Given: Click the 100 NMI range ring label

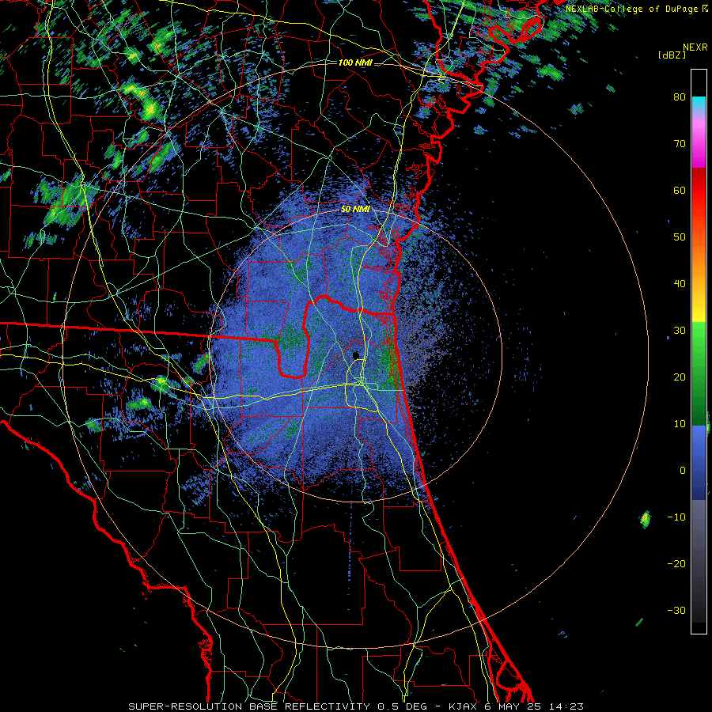Looking at the screenshot, I should [x=355, y=62].
